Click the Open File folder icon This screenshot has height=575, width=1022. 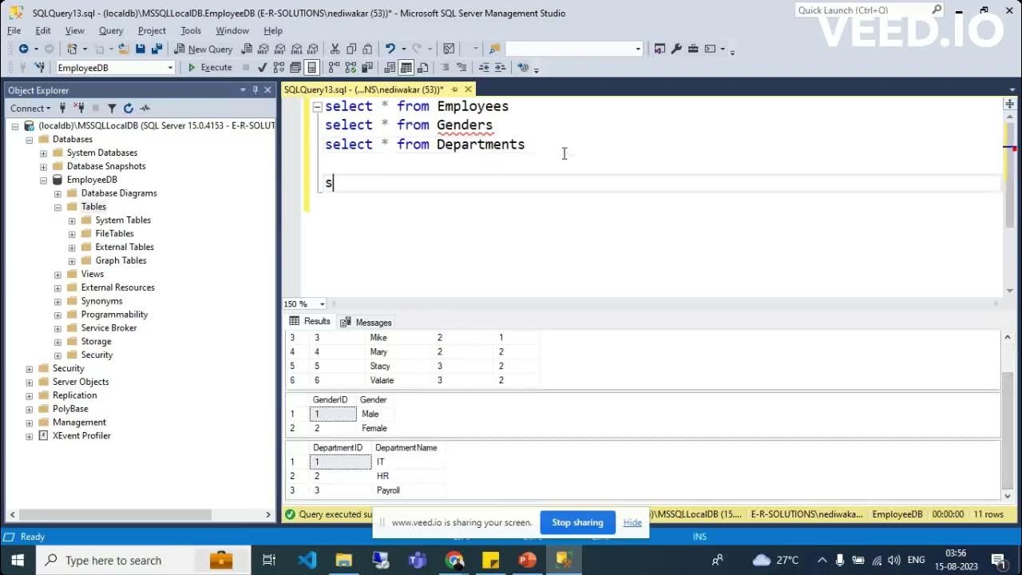coord(123,49)
